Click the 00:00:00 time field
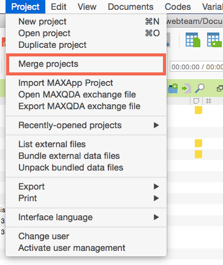The height and width of the screenshot is (265, 223). pos(197,67)
